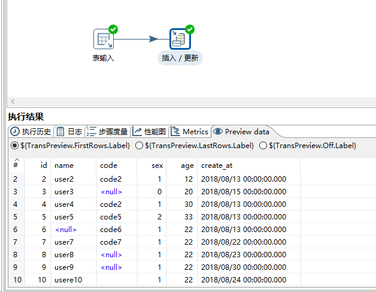This screenshot has height=292, width=376.
Task: Click the age column header
Action: point(182,165)
